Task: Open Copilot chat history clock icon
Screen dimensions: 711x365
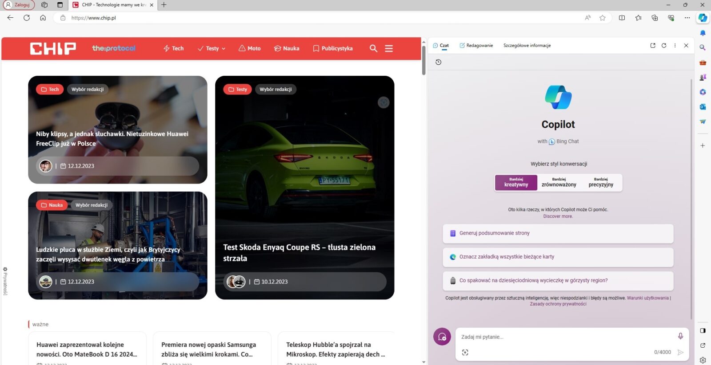Action: tap(438, 62)
